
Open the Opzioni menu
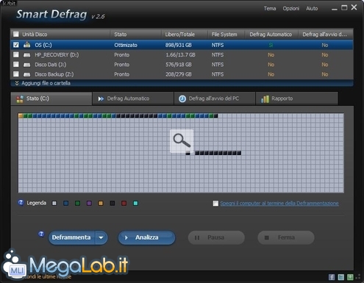coord(291,9)
